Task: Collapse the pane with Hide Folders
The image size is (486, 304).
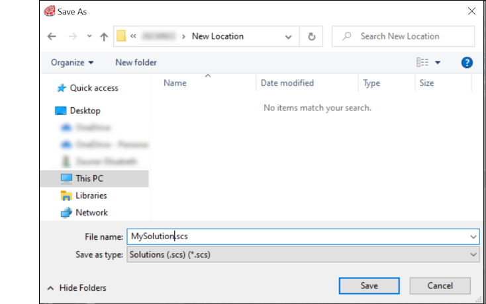Action: click(77, 288)
